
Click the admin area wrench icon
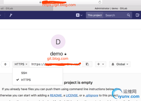(x=11, y=15)
